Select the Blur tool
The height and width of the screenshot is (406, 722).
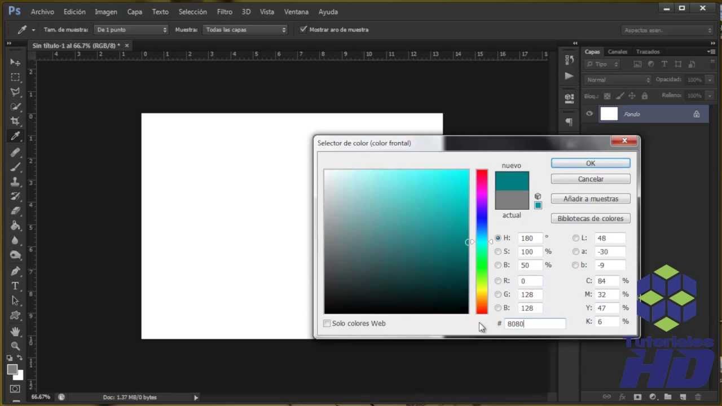coord(15,240)
